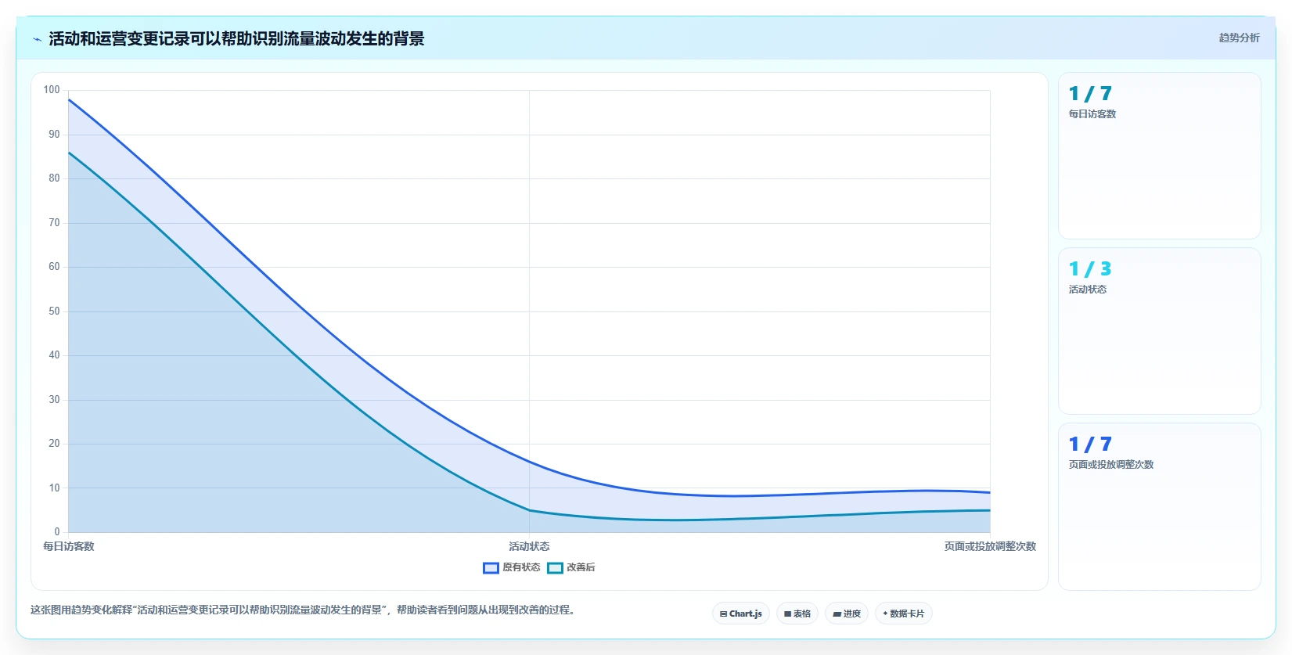Click the 表格 chip
The height and width of the screenshot is (655, 1292).
point(797,614)
